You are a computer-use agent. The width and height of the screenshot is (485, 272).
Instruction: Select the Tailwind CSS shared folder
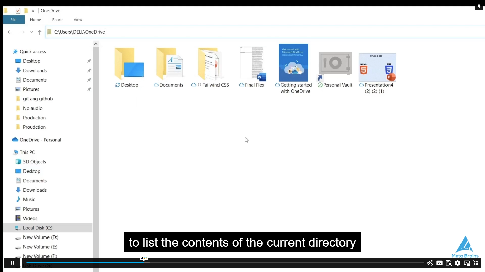coord(210,67)
